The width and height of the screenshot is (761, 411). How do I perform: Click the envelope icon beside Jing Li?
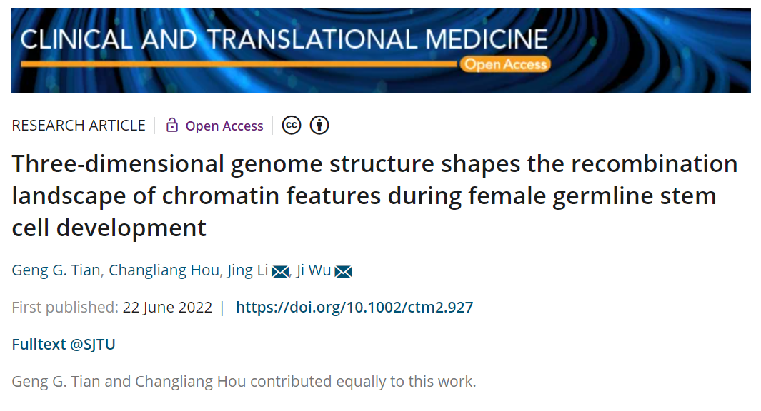click(x=280, y=272)
